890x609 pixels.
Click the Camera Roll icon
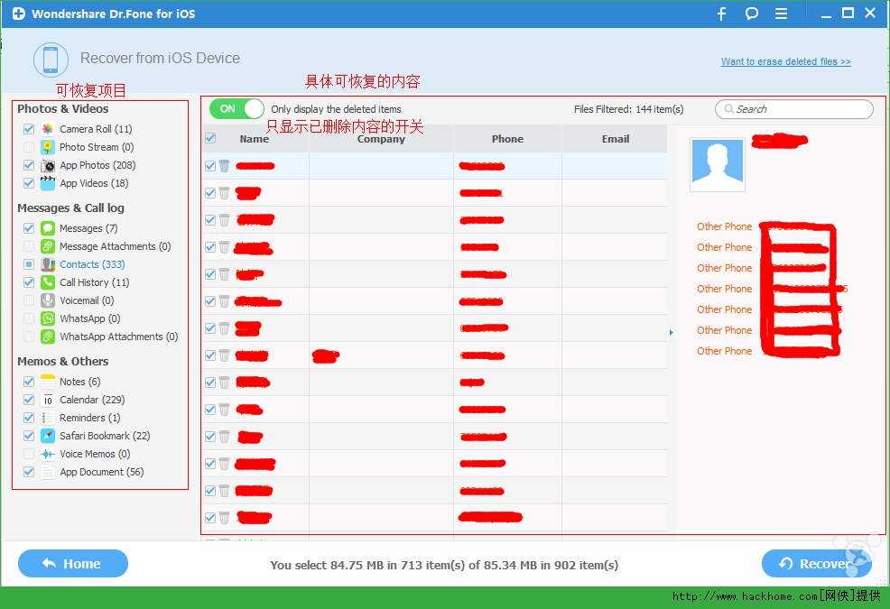pos(48,129)
